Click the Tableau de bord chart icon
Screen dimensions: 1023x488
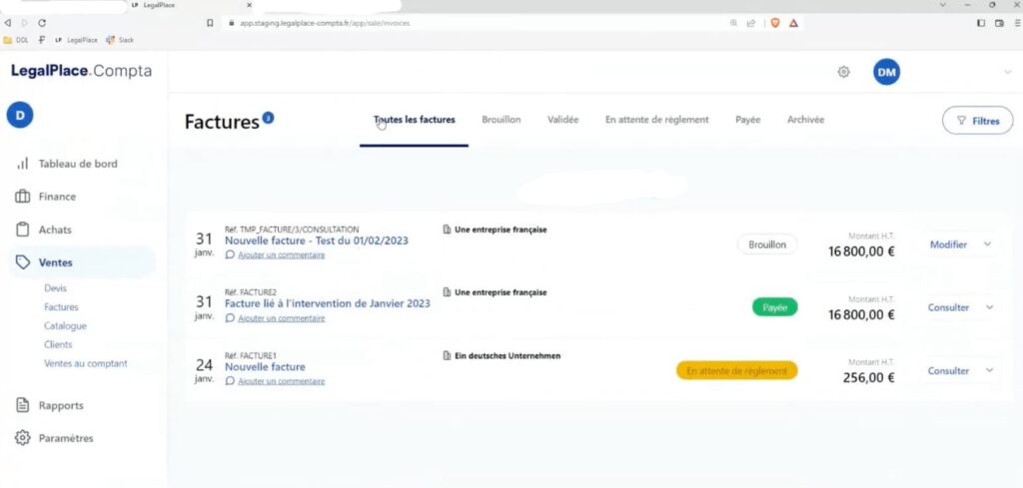tap(22, 164)
